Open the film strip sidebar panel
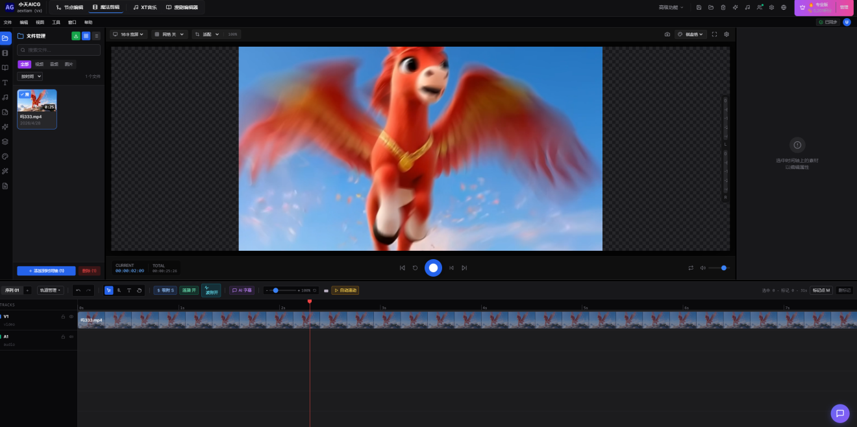The width and height of the screenshot is (857, 427). pyautogui.click(x=5, y=53)
